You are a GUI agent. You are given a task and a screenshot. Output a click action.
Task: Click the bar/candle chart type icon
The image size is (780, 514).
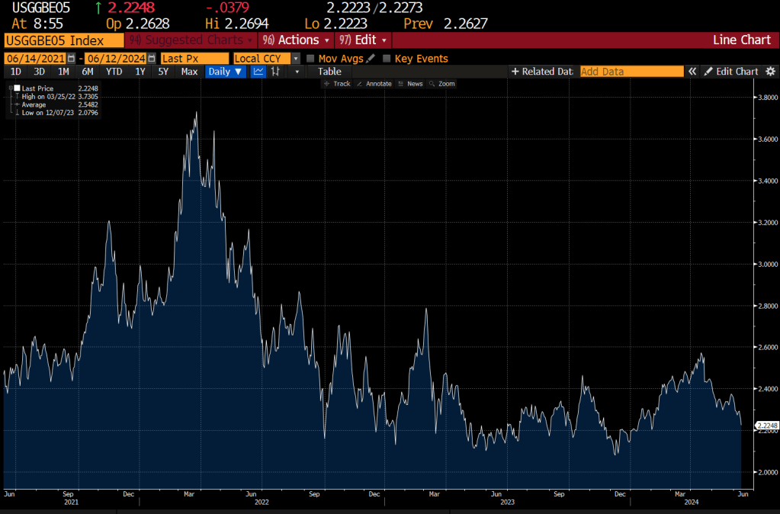[x=276, y=72]
